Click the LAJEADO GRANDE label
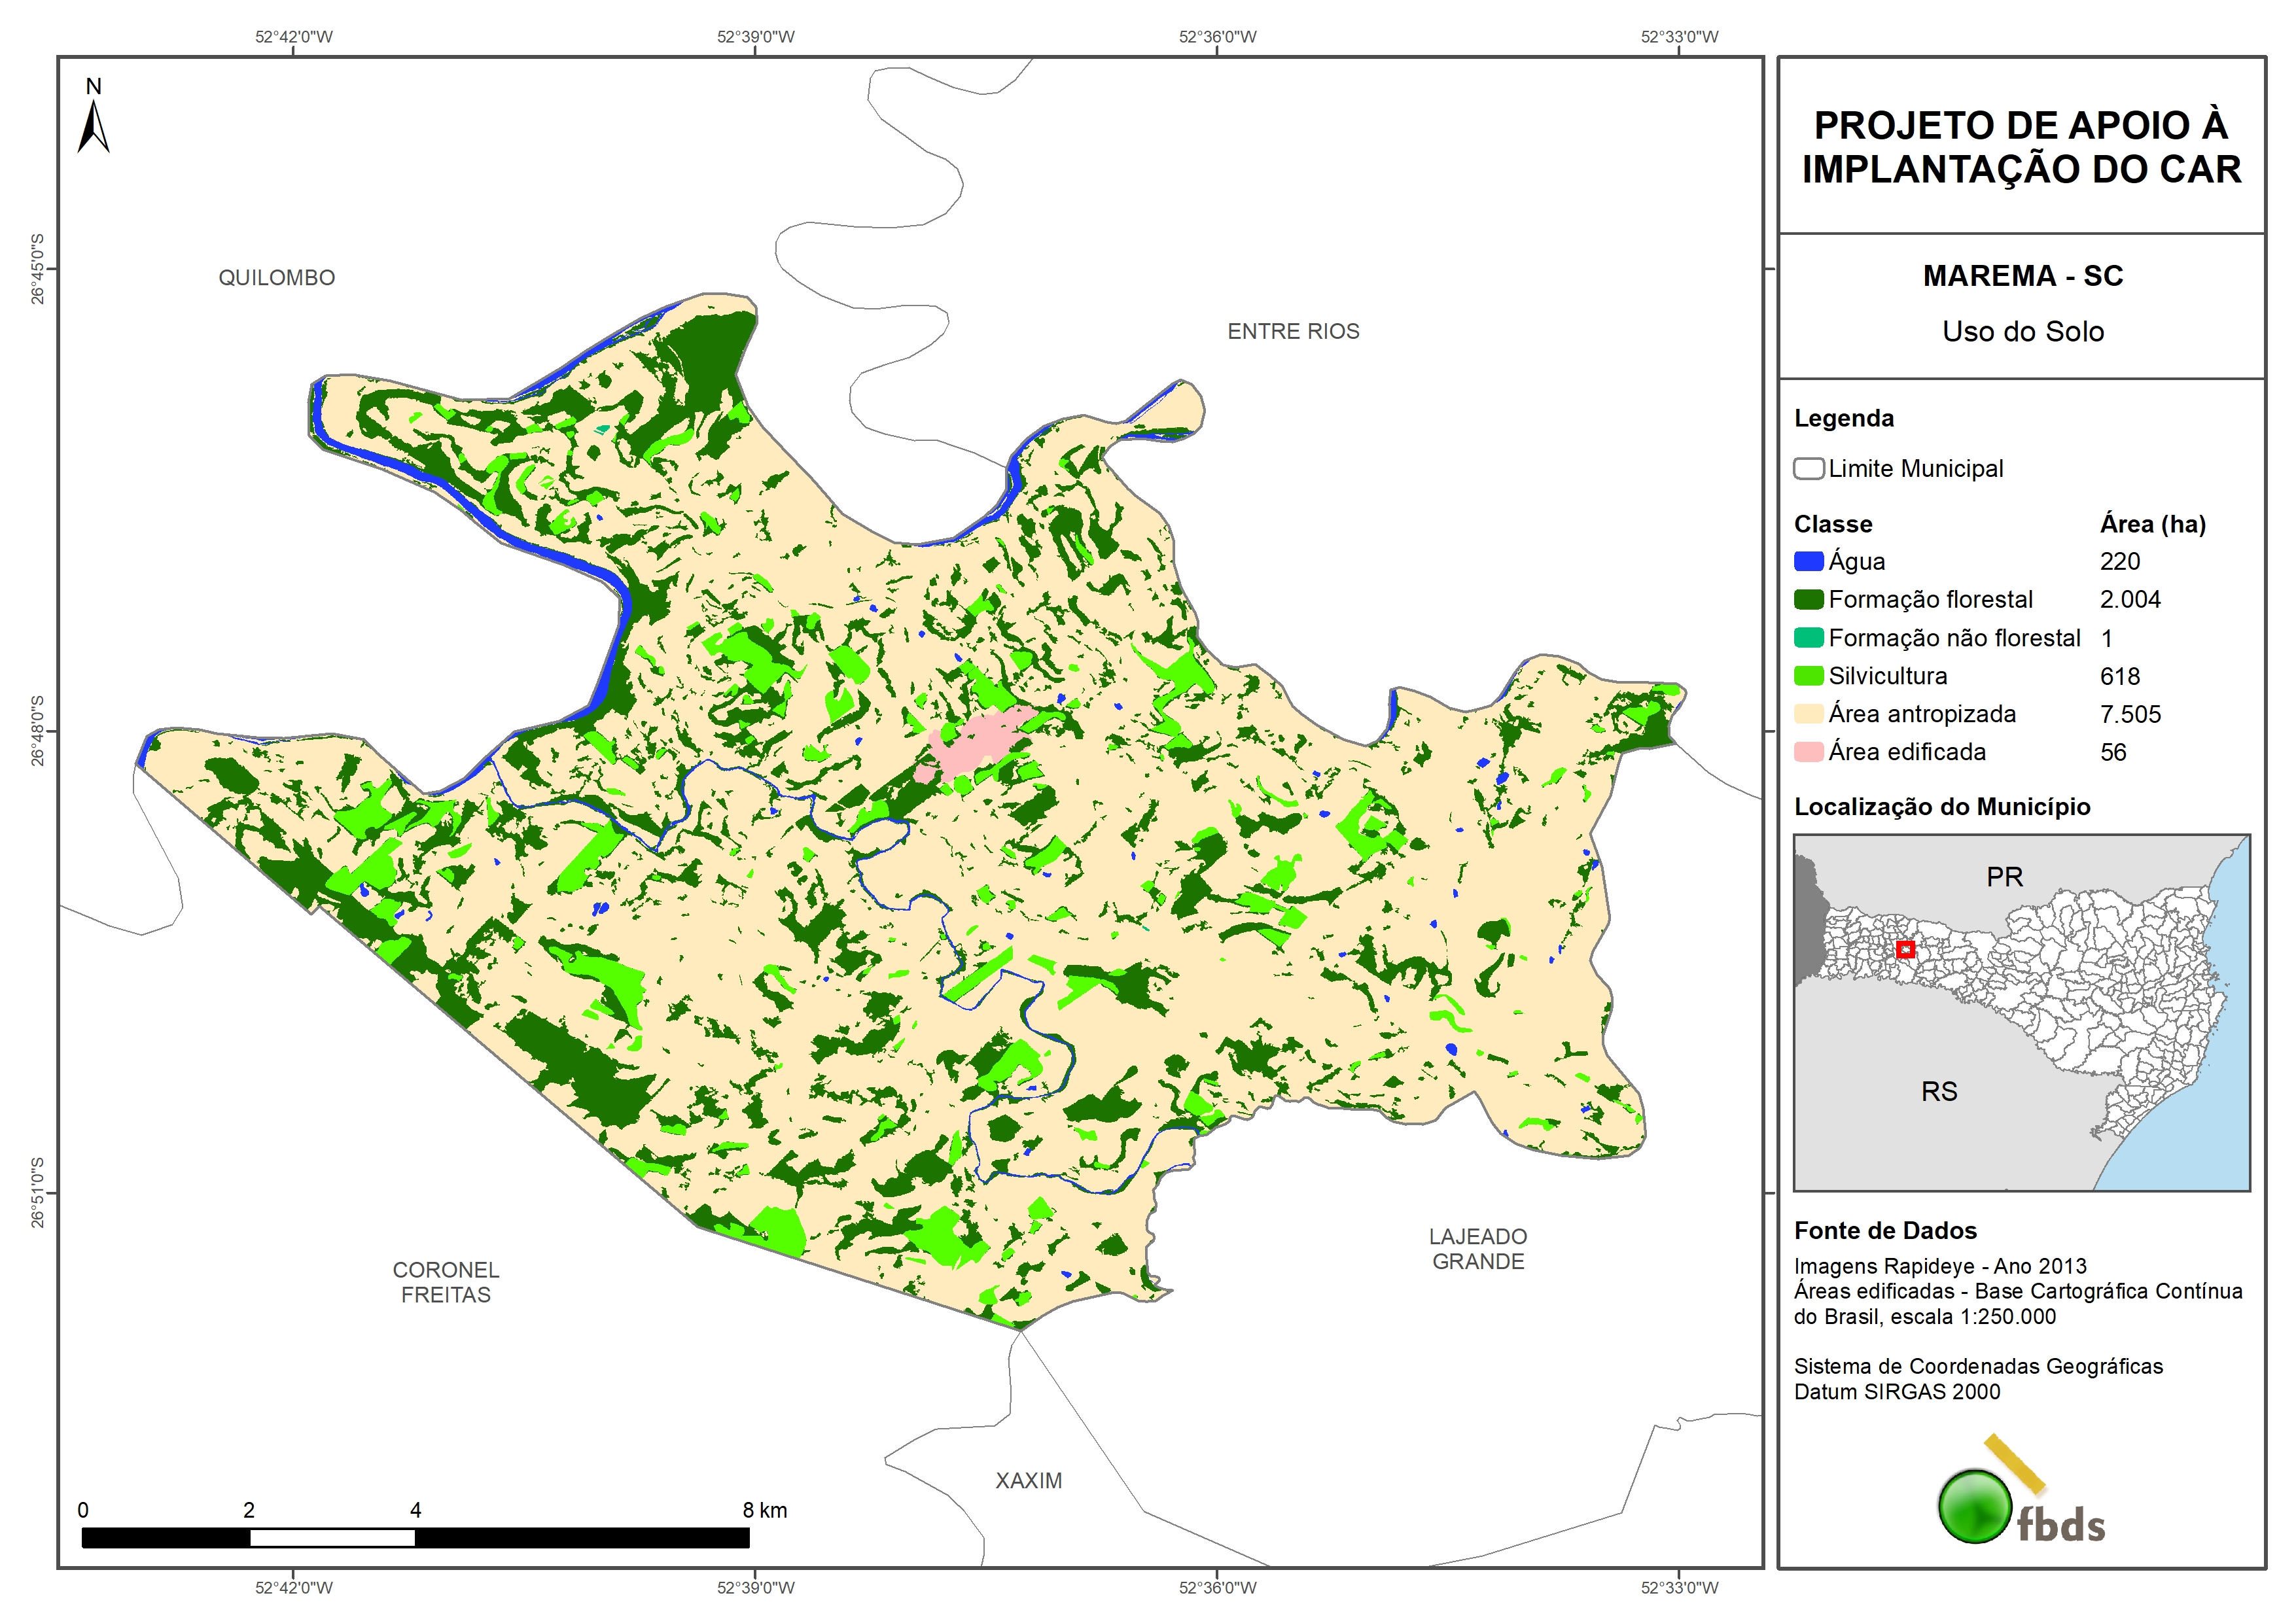 (x=1478, y=1249)
